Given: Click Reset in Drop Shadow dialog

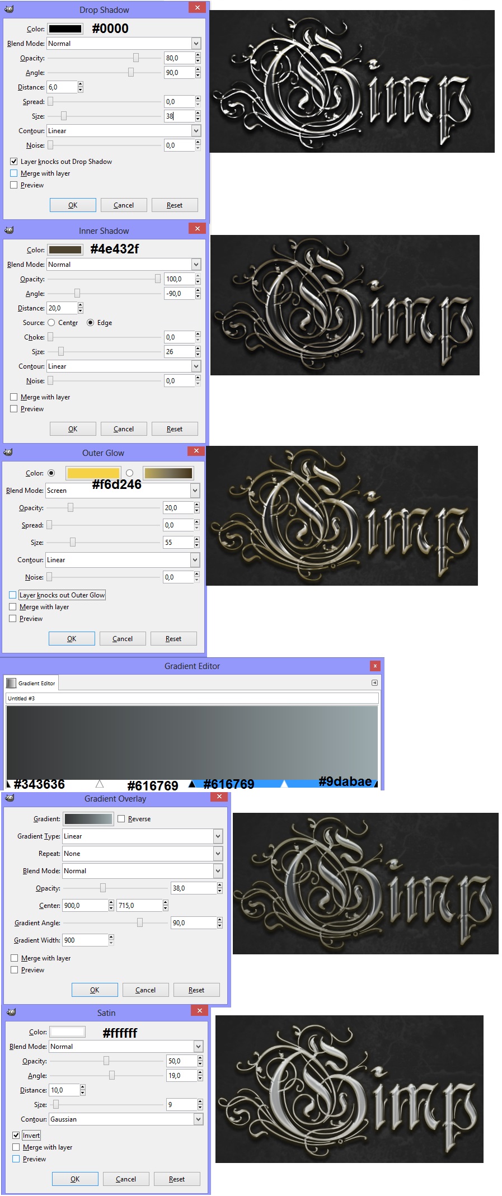Looking at the screenshot, I should pos(175,205).
